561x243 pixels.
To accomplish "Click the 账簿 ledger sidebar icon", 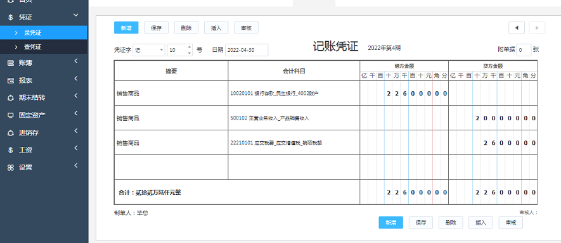I will click(11, 63).
